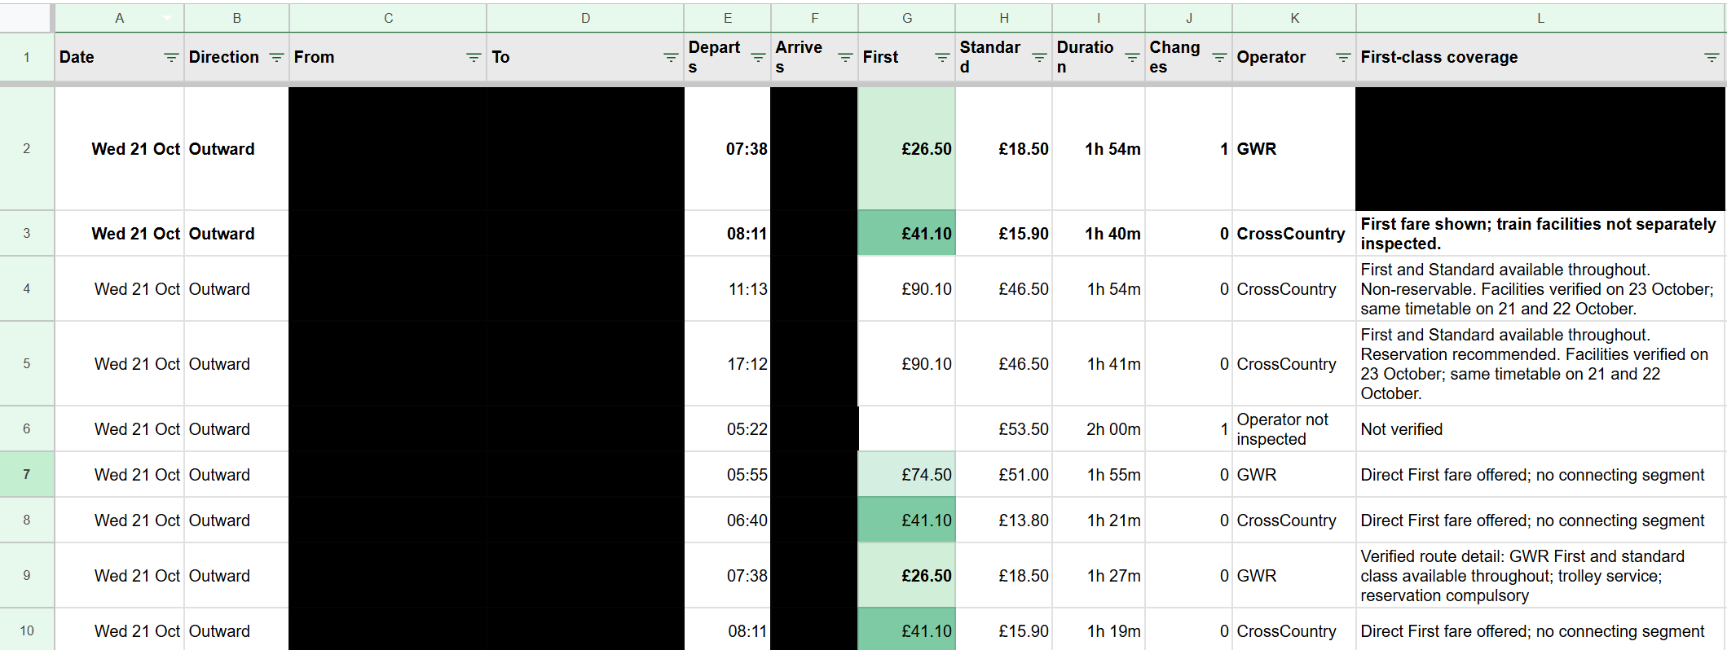The height and width of the screenshot is (650, 1727).
Task: Click the 05:55 departure time cell
Action: tap(727, 474)
